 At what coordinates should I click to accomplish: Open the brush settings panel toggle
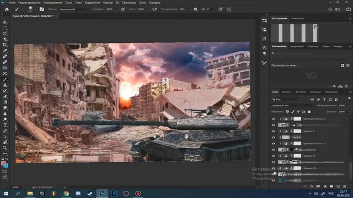coord(42,9)
